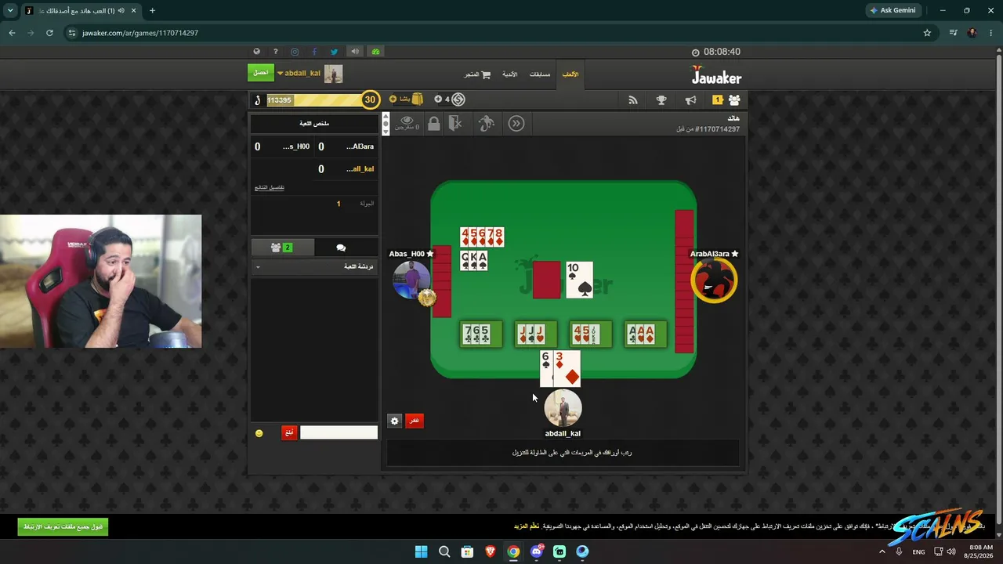This screenshot has width=1003, height=564.
Task: Switch to the chat bubble tab
Action: [341, 248]
